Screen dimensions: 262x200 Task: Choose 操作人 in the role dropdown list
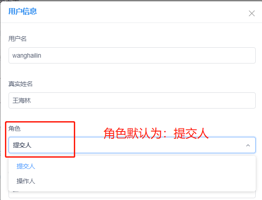(x=26, y=181)
